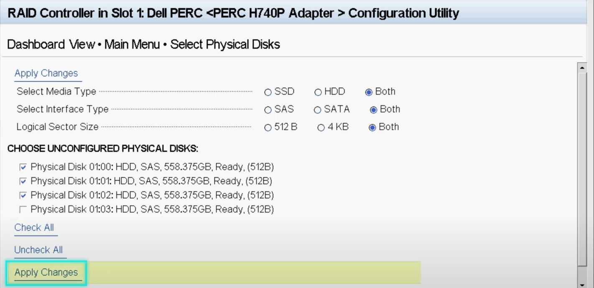Select Both for logical sector size
The image size is (594, 288).
click(x=372, y=128)
